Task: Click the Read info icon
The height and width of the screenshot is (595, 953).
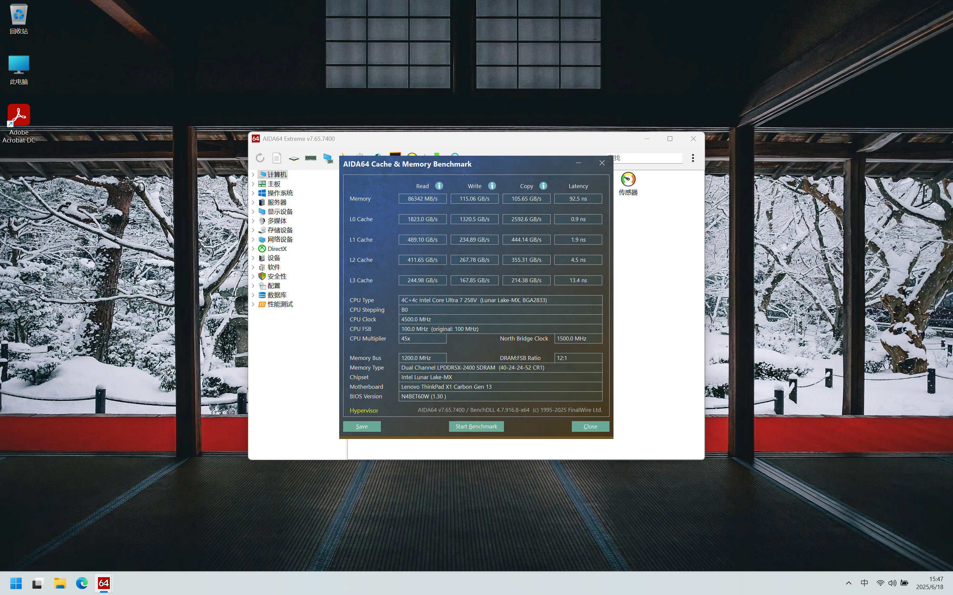Action: (439, 186)
